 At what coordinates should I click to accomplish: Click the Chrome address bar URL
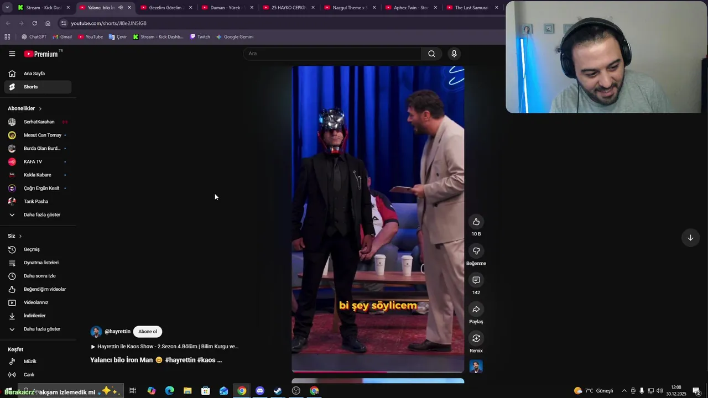coord(108,23)
